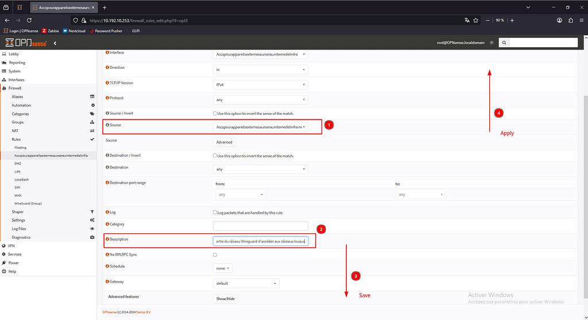The image size is (588, 320).
Task: Click the Log Files eye icon
Action: click(92, 229)
